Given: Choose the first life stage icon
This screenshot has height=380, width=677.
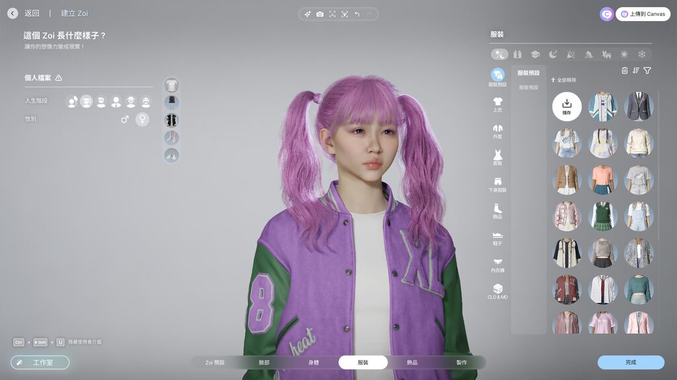Looking at the screenshot, I should coord(72,102).
